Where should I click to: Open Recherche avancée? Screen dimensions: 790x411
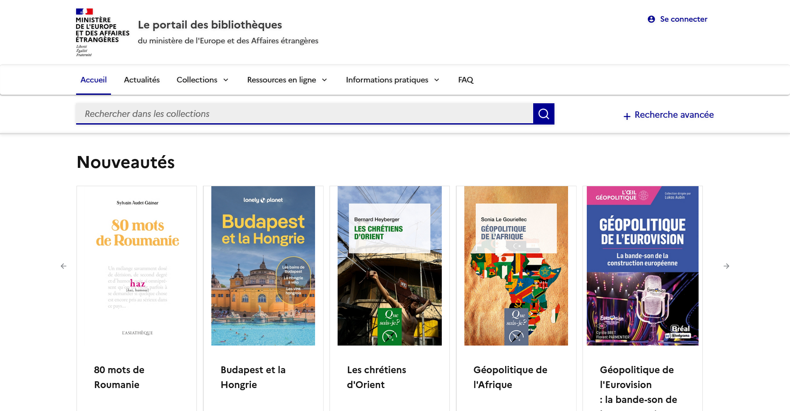pos(674,115)
